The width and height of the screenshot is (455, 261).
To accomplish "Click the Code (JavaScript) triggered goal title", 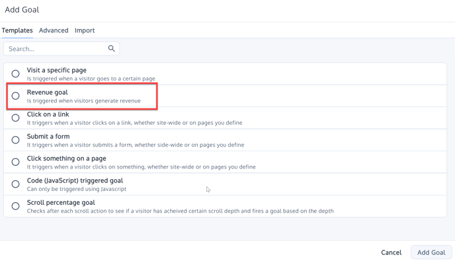I will coord(75,180).
